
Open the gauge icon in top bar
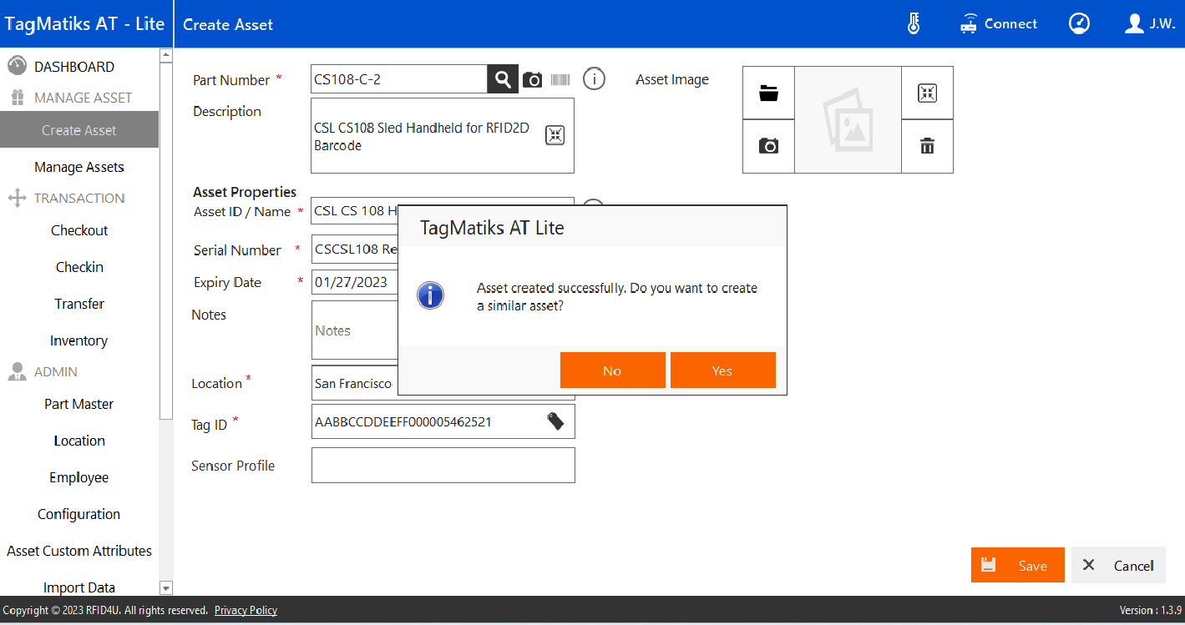coord(1079,24)
